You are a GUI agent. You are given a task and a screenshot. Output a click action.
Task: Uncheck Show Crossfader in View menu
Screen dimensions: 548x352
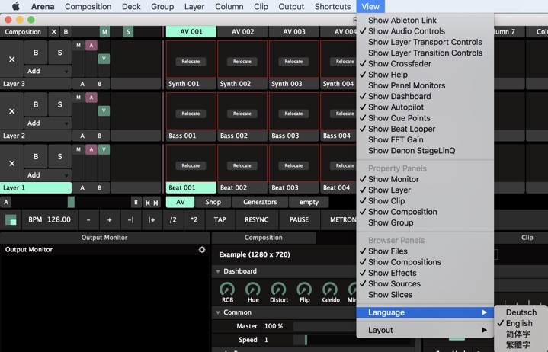tap(399, 64)
